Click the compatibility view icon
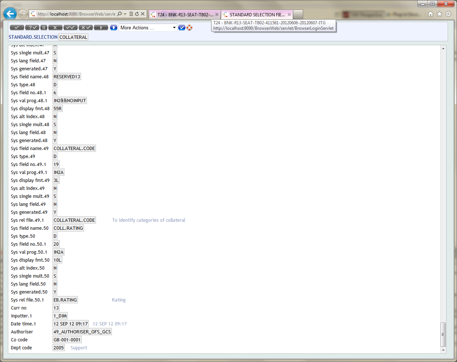Viewport: 457px width, 362px height. [131, 14]
